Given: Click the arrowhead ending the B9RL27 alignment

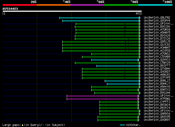Looking at the screenshot, I should (x=140, y=81).
